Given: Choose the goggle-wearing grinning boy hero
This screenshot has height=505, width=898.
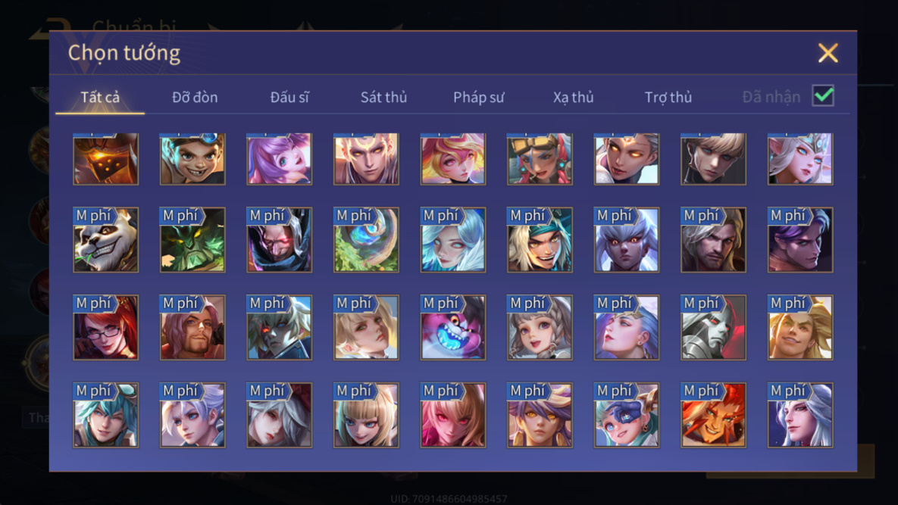Looking at the screenshot, I should 192,159.
